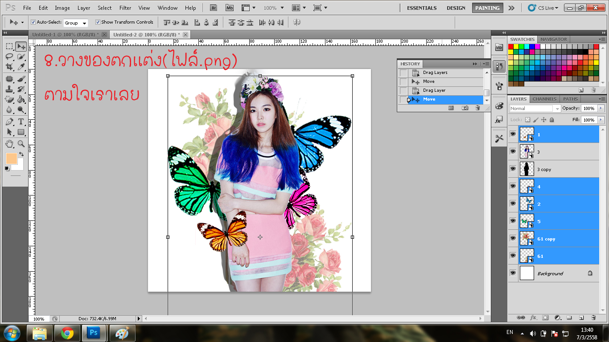Launch Adobe Bridge from the Br icon
609x342 pixels.
point(214,8)
